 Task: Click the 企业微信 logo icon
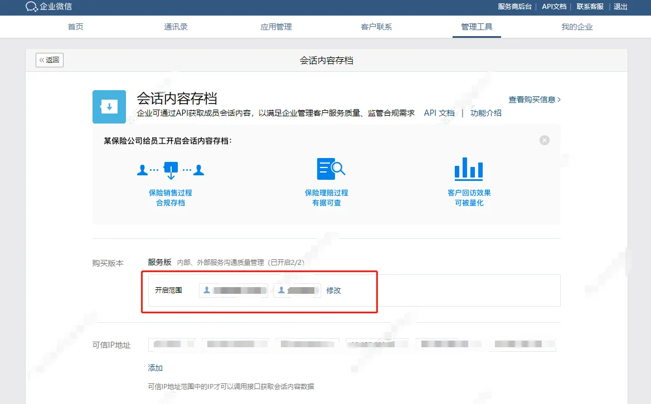click(32, 7)
